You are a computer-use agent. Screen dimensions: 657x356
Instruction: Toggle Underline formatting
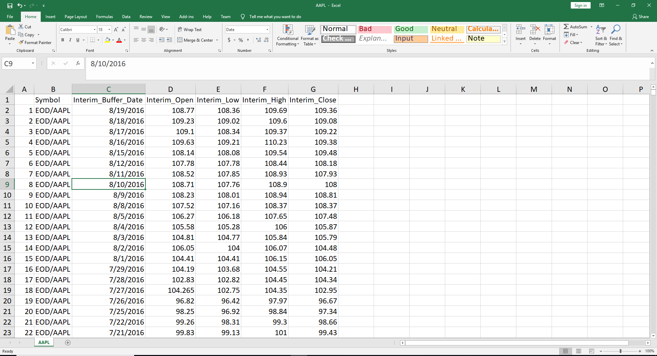(x=78, y=40)
